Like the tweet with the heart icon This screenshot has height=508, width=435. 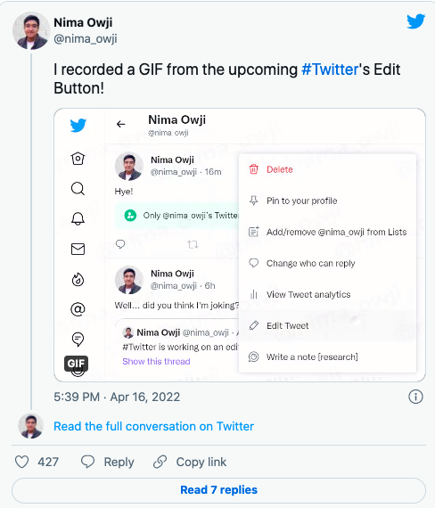pyautogui.click(x=22, y=462)
